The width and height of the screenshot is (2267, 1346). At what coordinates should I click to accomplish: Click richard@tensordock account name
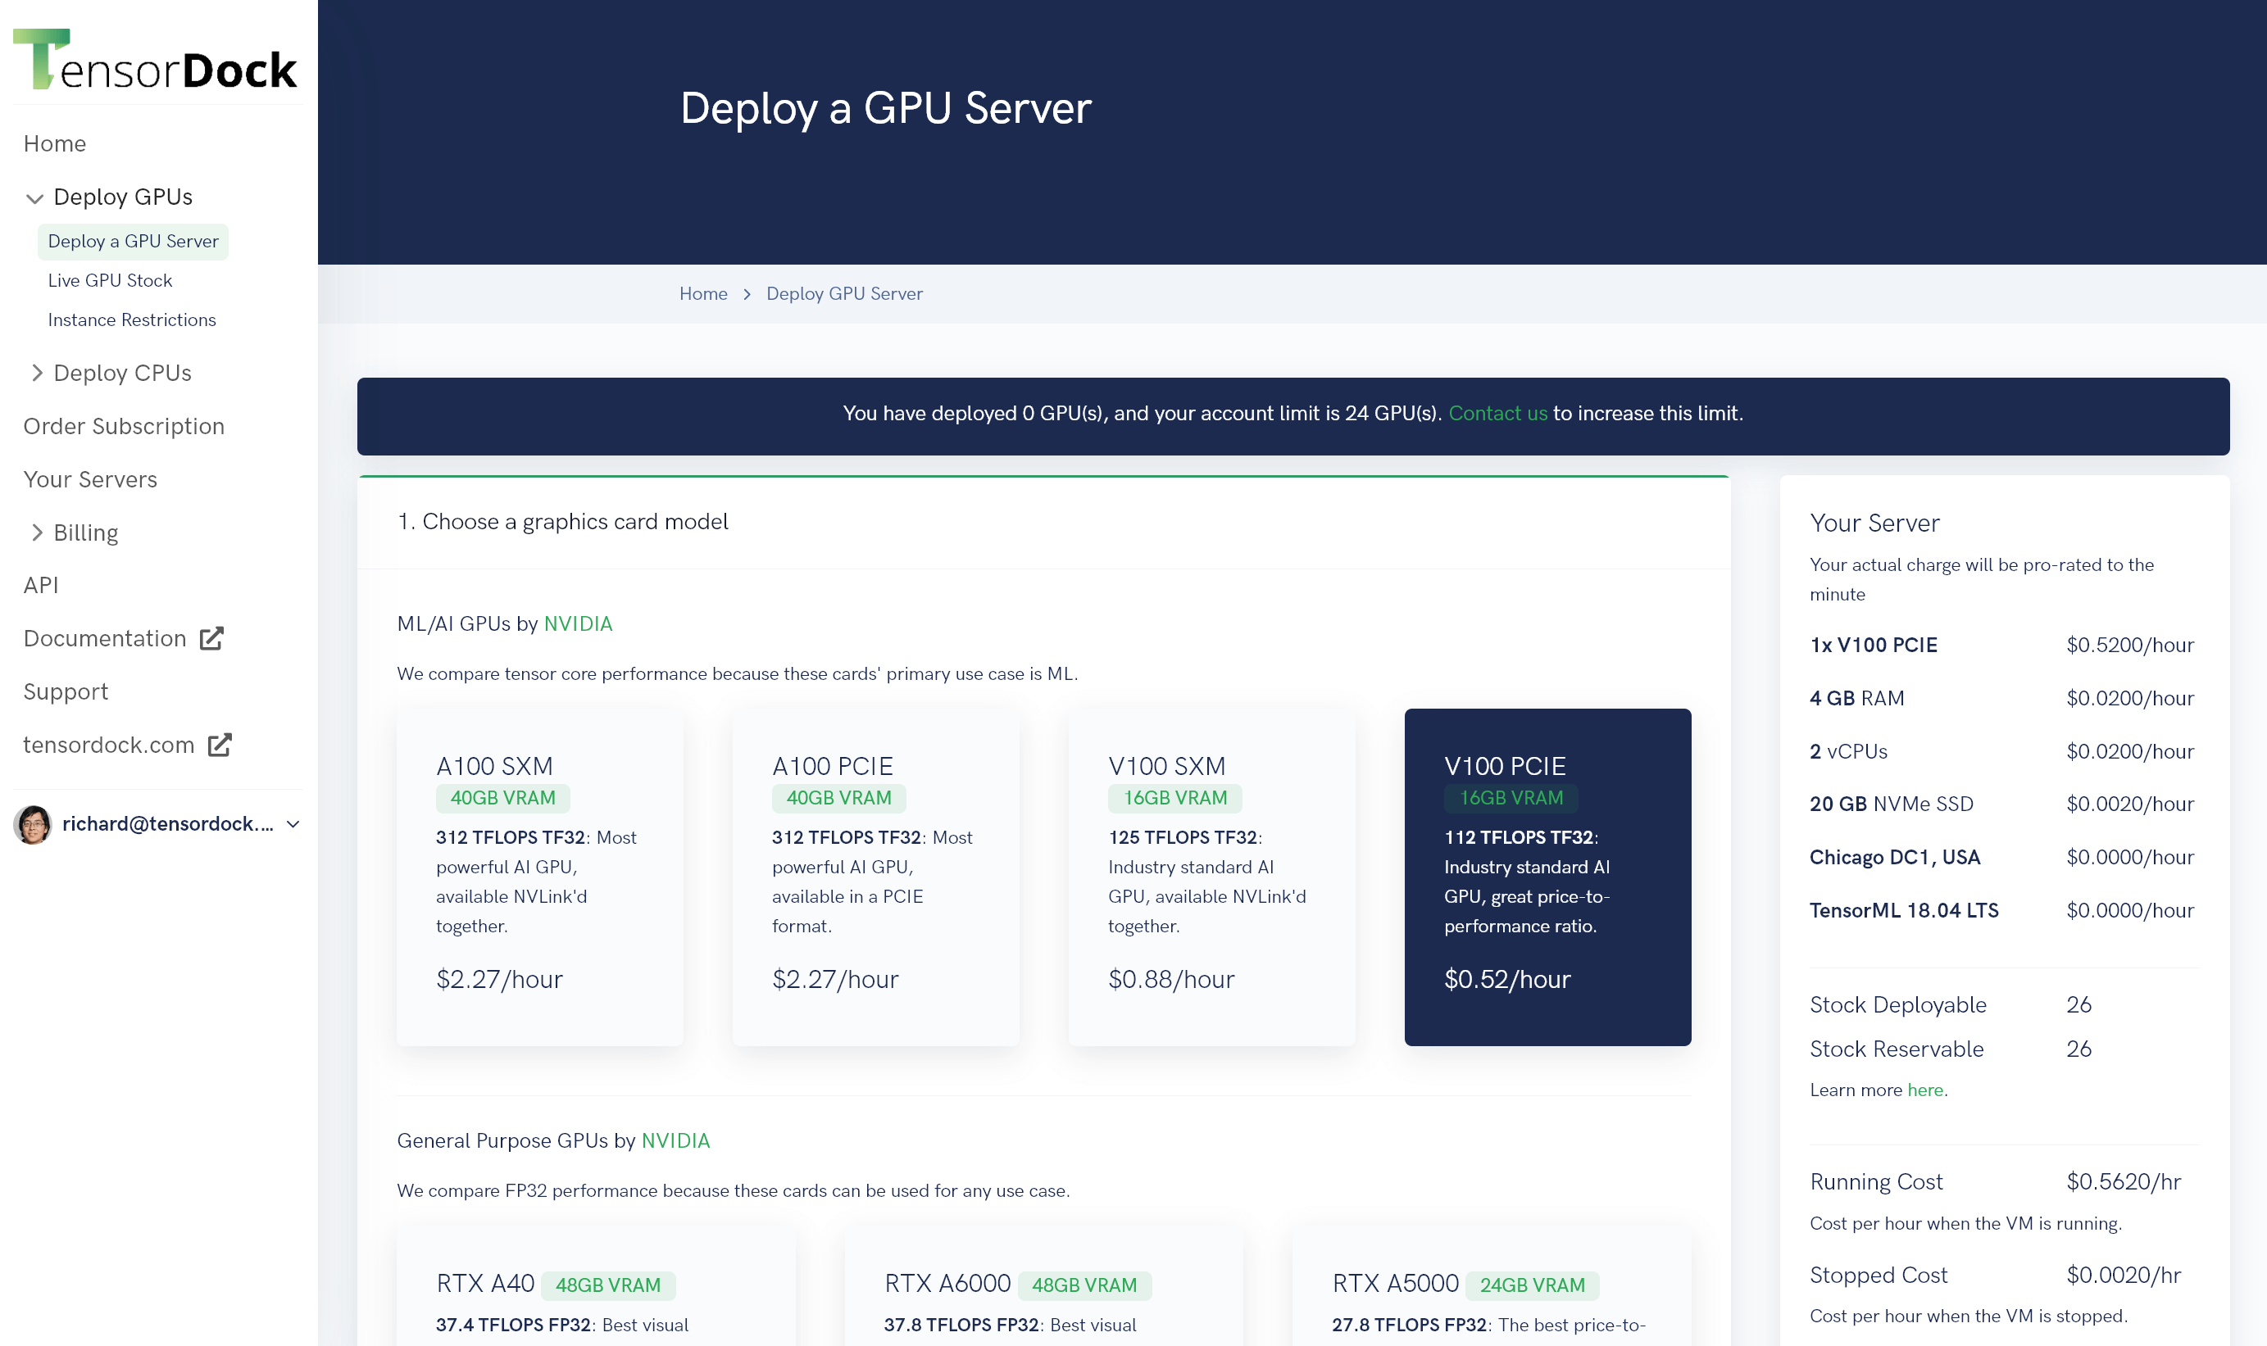168,823
